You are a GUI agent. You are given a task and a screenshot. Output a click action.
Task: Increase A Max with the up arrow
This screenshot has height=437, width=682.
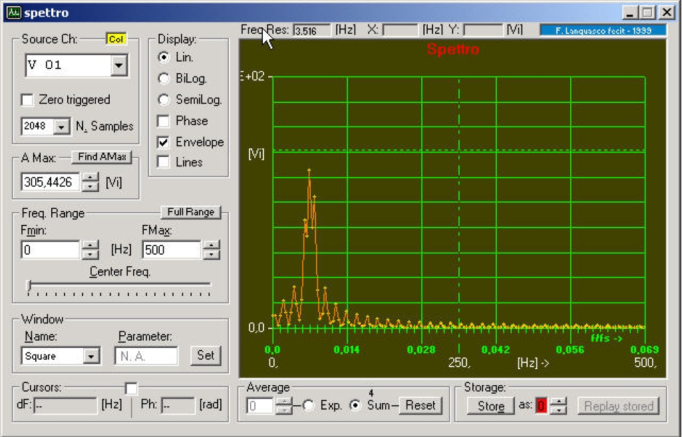[90, 178]
